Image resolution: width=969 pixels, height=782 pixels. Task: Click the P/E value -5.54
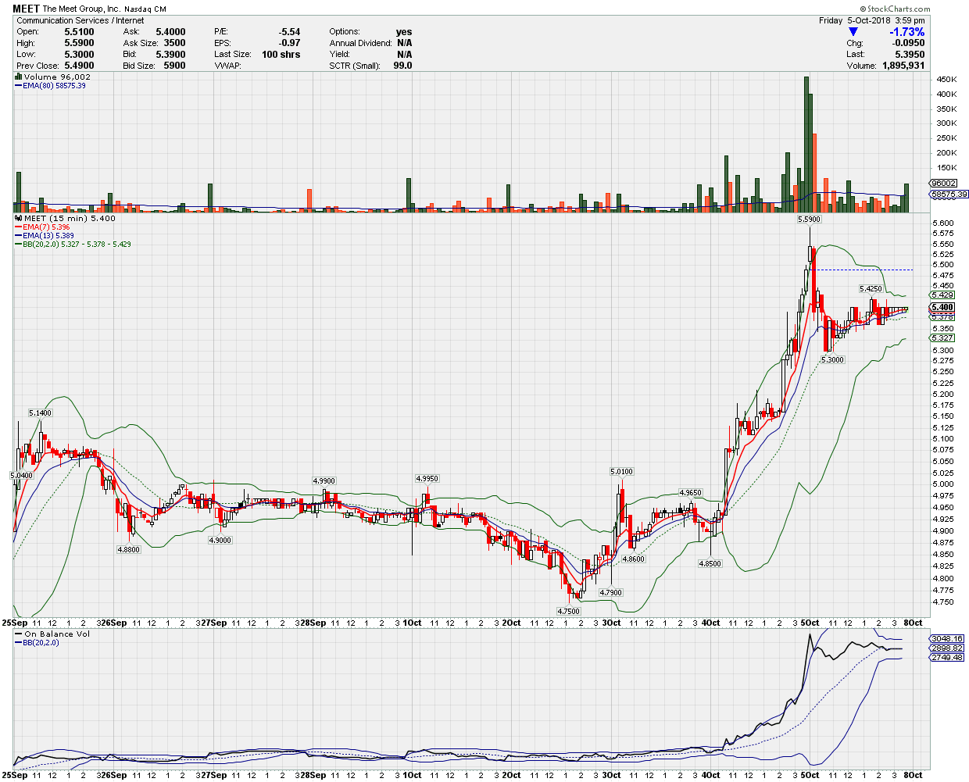coord(290,32)
